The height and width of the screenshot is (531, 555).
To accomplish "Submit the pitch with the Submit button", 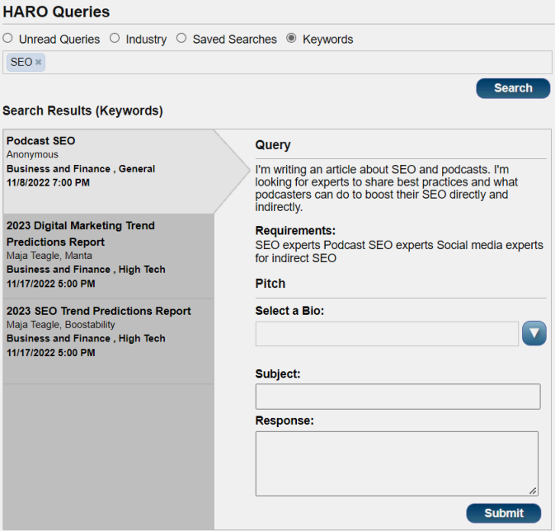I will 503,513.
